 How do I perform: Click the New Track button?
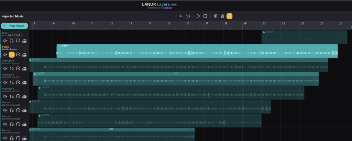click(14, 26)
